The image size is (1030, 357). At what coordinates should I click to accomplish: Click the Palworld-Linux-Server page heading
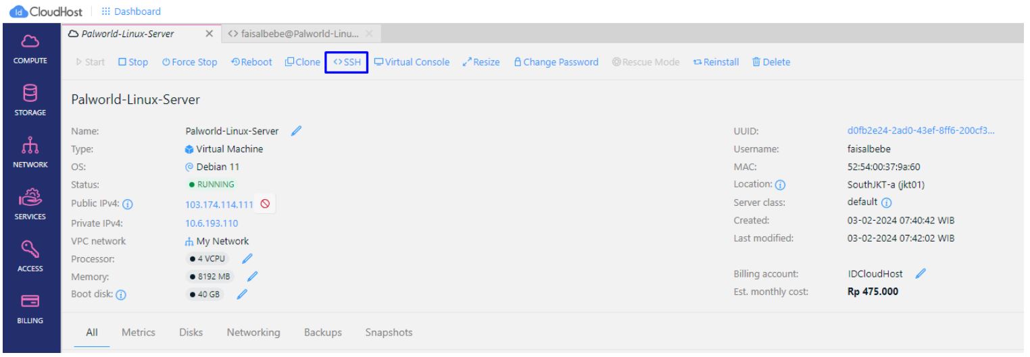[x=135, y=100]
